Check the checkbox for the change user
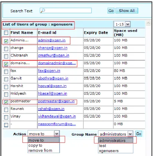 pos(6,49)
